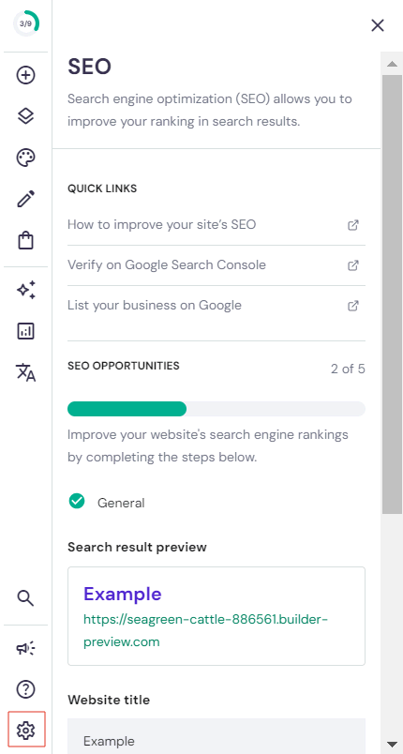Select the Blog pencil icon
This screenshot has width=403, height=754.
[x=26, y=199]
